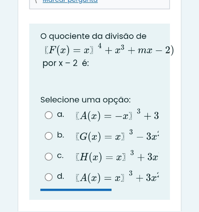
Task: Click the A(x) = −x³ + 3 formula
Action: point(118,115)
